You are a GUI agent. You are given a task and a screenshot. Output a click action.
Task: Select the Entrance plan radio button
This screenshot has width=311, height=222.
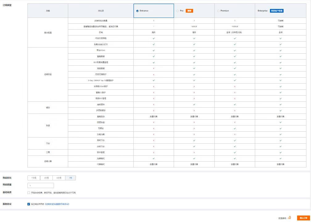click(x=137, y=11)
